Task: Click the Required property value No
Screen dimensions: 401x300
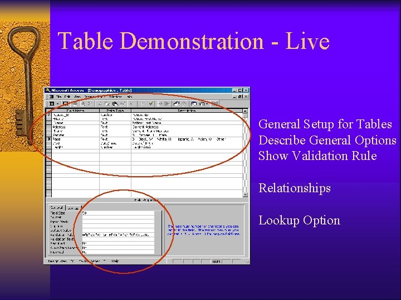Action: [118, 243]
